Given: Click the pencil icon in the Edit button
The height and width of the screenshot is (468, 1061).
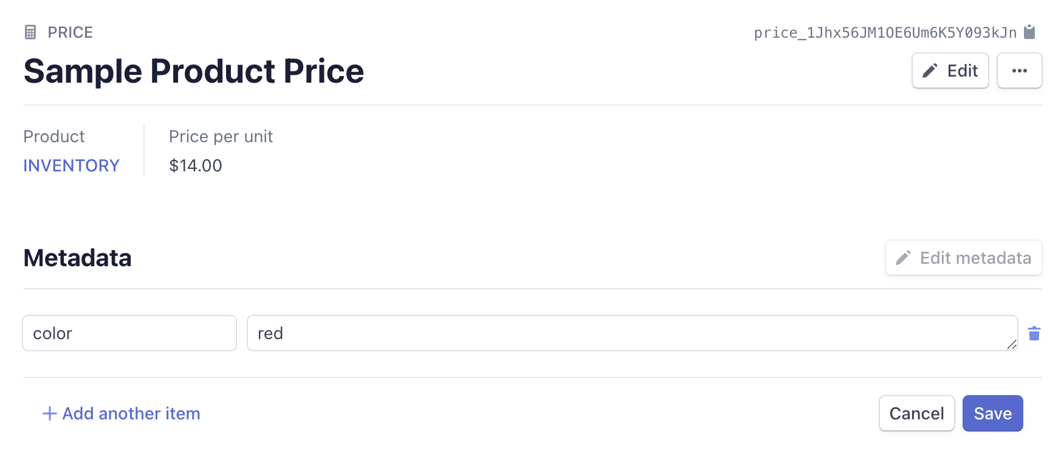Looking at the screenshot, I should coord(930,71).
